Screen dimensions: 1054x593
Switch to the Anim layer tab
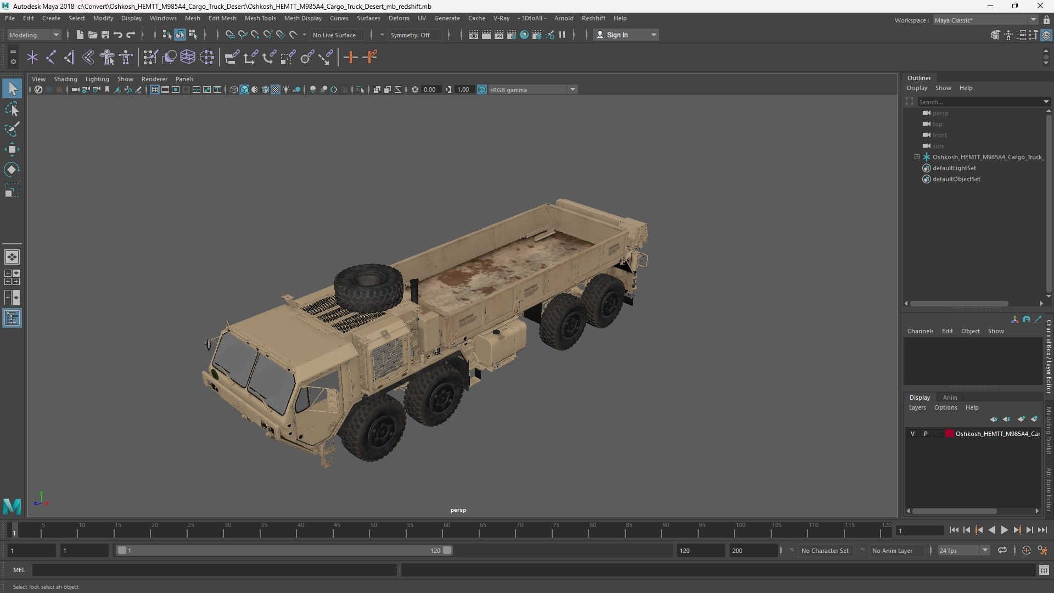(950, 398)
